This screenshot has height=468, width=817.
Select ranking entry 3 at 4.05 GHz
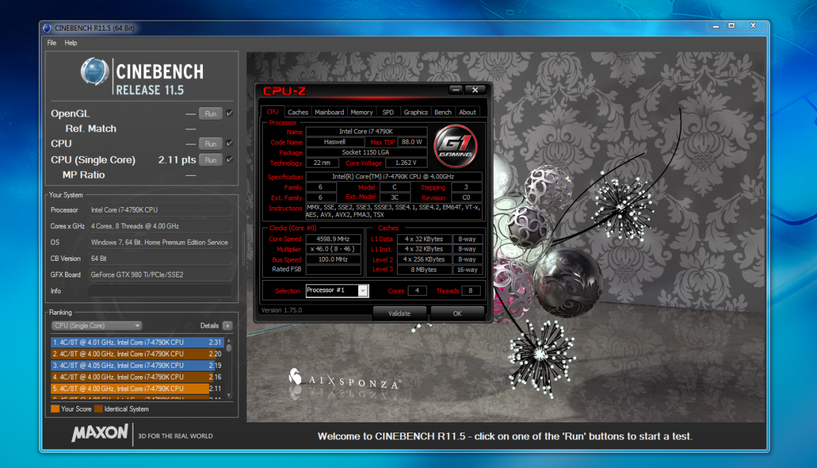click(x=138, y=366)
